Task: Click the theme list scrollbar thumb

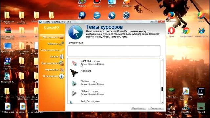Action: (162, 89)
